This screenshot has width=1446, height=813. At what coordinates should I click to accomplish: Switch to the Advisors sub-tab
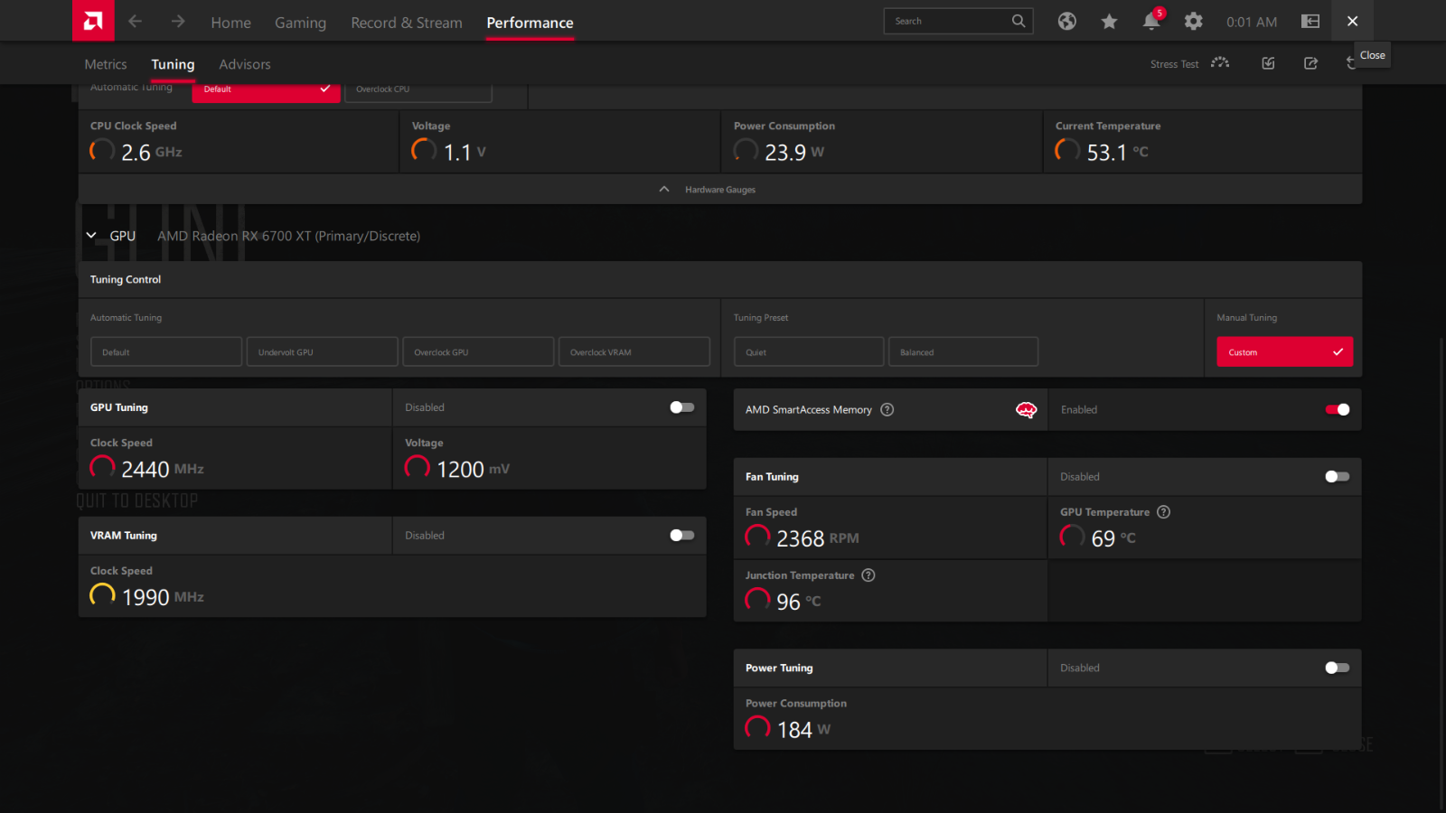(x=245, y=64)
